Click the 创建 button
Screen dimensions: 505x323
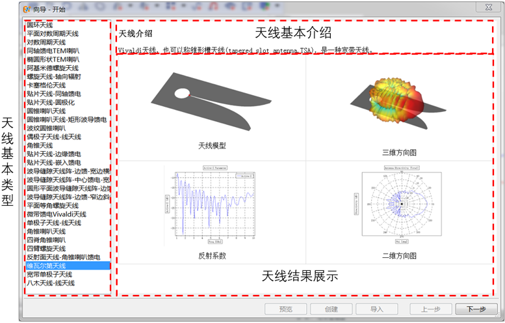coord(331,309)
